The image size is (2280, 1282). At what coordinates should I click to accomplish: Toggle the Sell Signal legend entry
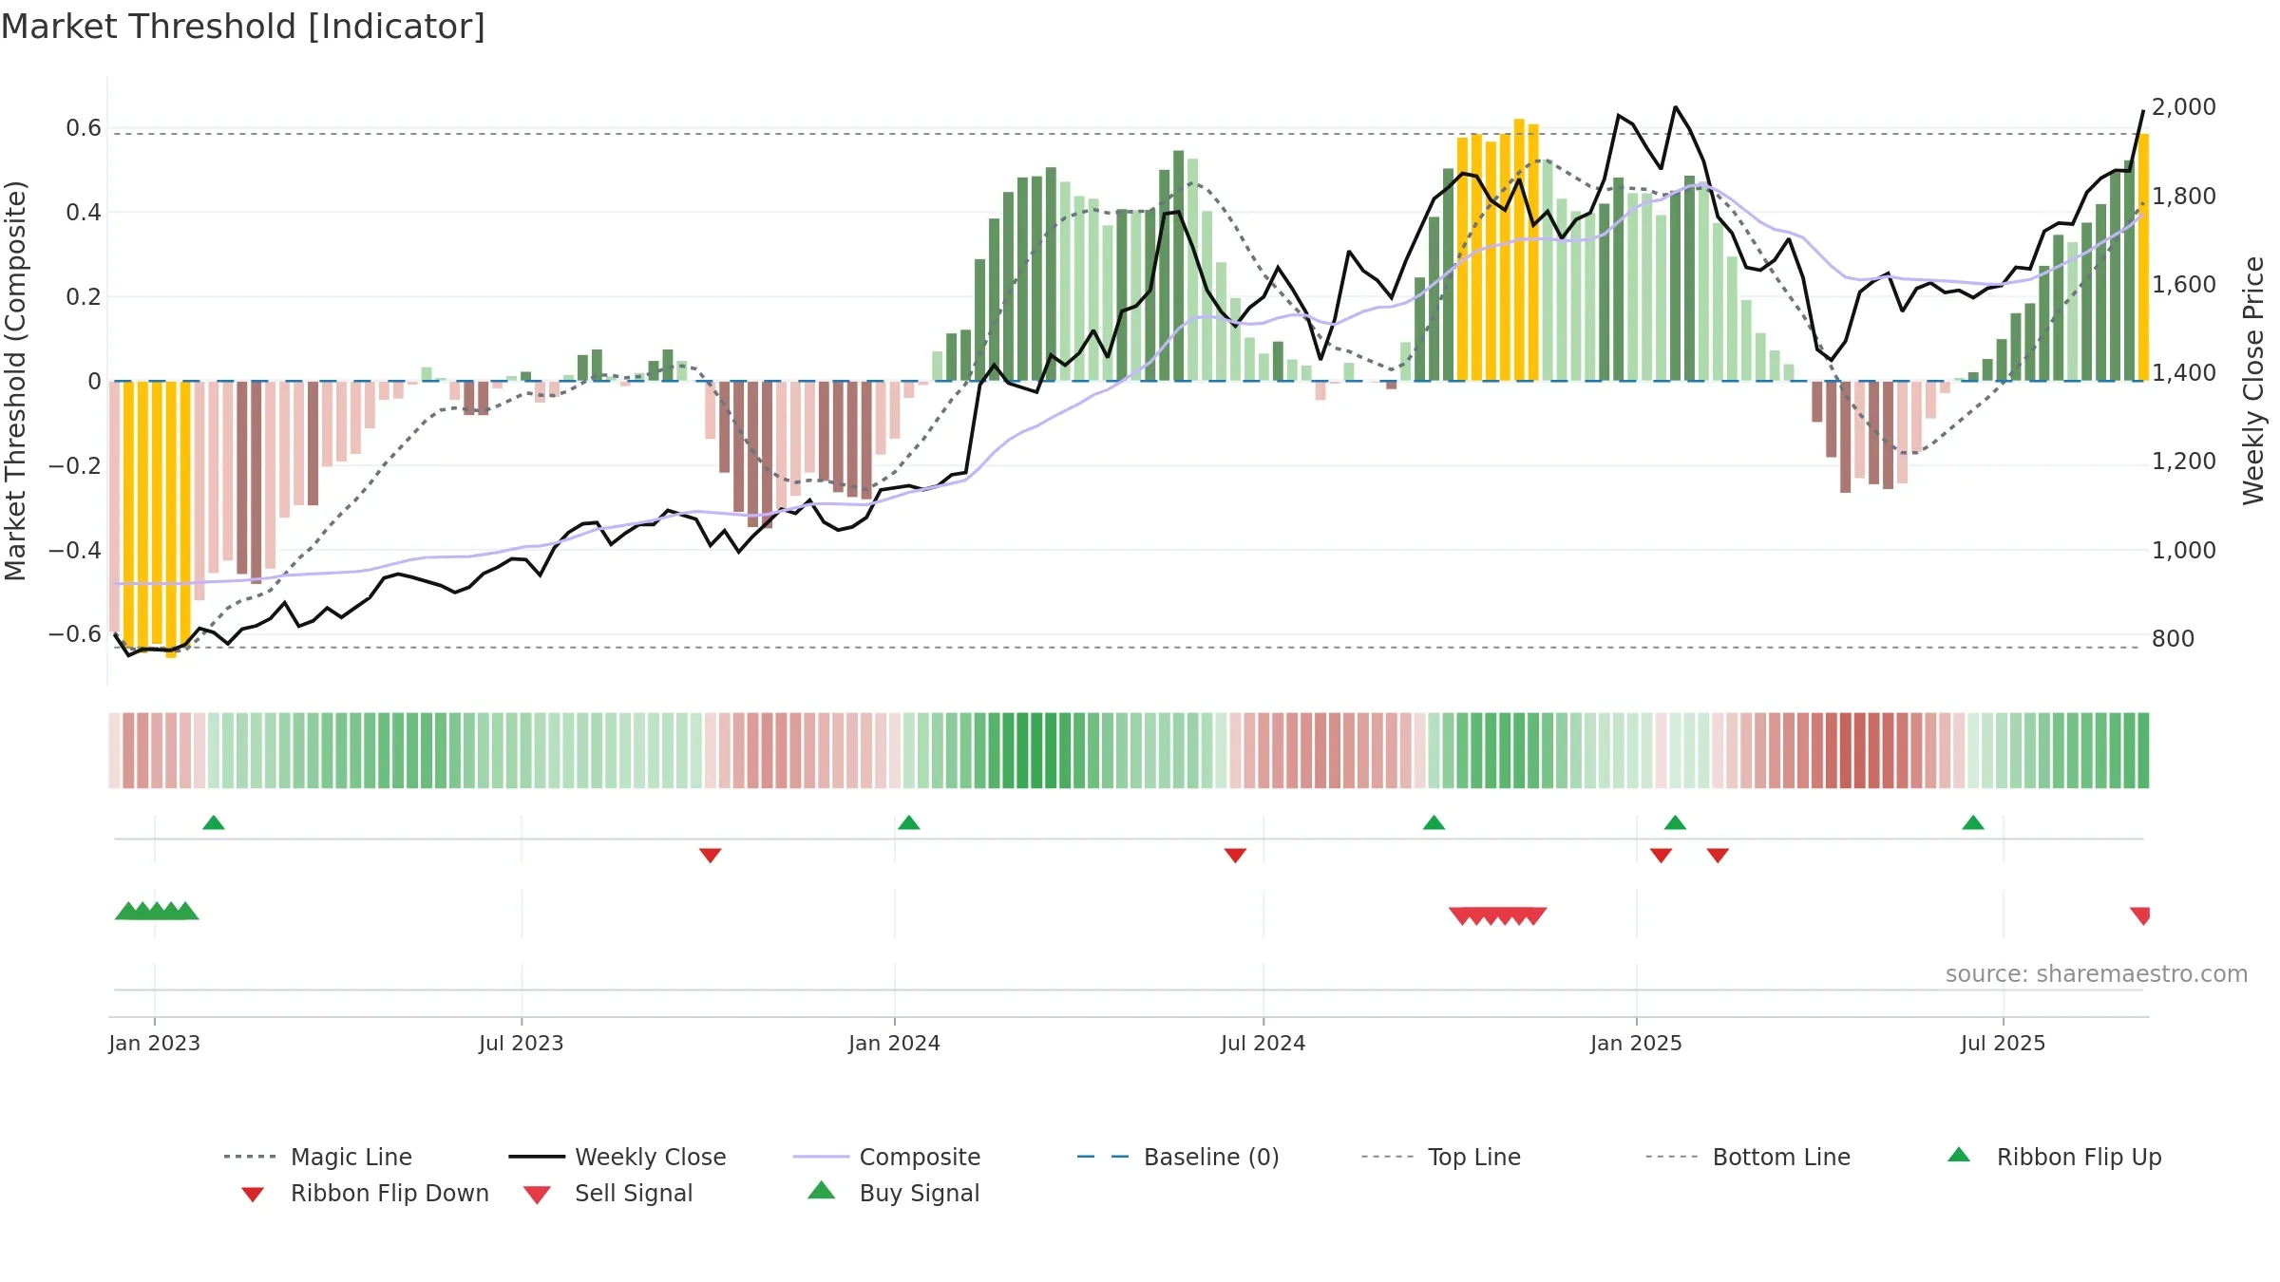pos(608,1193)
